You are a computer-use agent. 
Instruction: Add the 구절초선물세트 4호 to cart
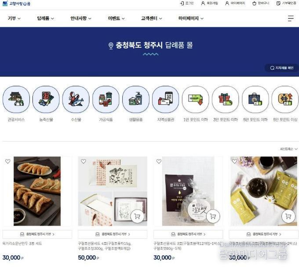click(x=137, y=216)
